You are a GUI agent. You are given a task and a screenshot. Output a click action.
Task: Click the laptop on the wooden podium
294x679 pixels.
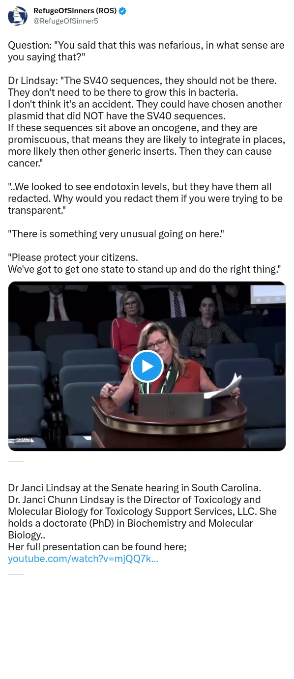pyautogui.click(x=171, y=405)
